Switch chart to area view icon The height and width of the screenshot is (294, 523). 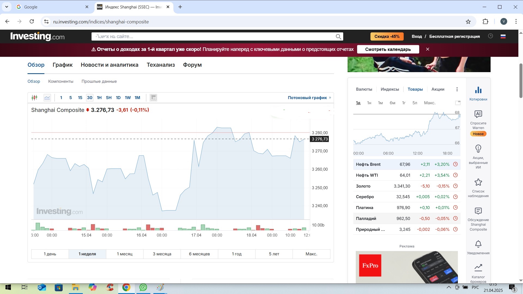pos(47,97)
